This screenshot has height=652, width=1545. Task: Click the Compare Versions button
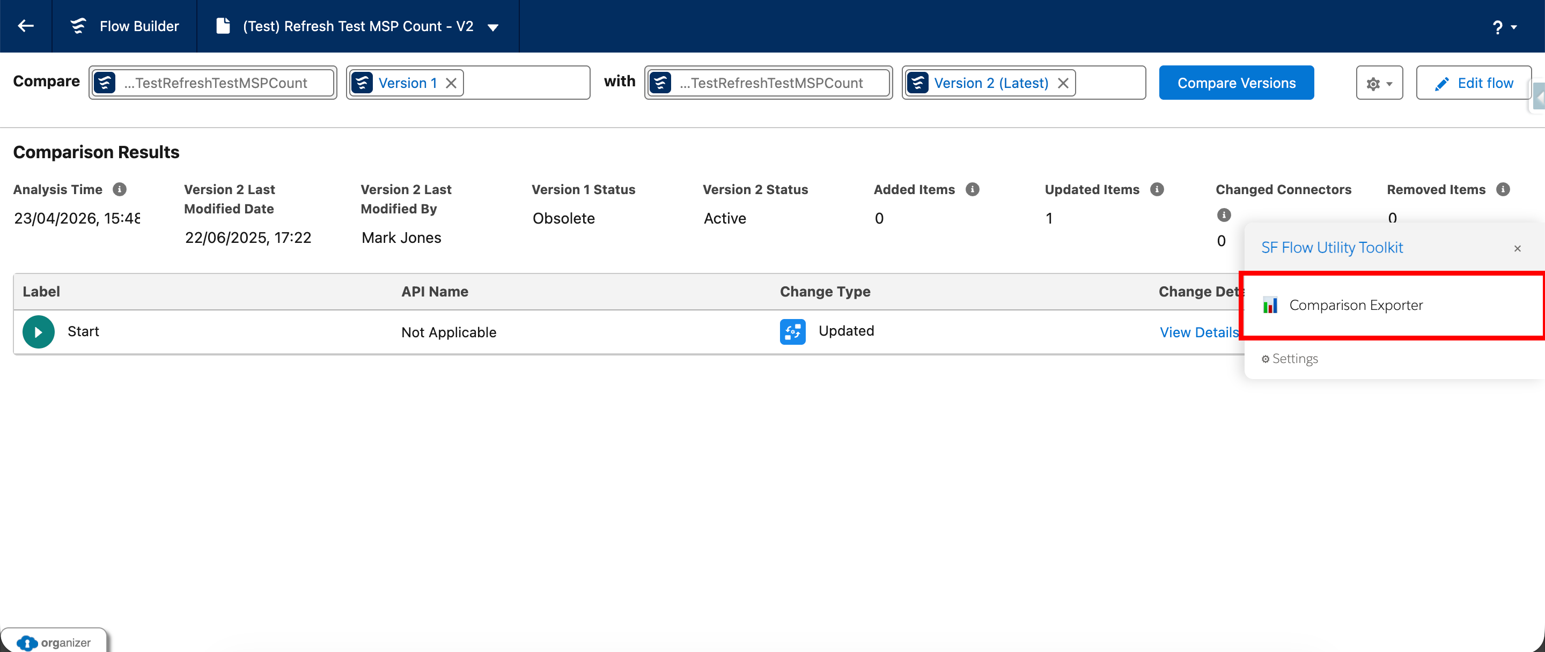1236,83
